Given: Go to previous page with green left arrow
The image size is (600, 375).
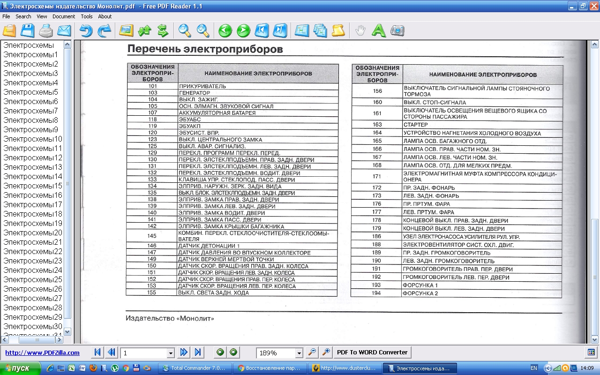Looking at the screenshot, I should coord(225,31).
